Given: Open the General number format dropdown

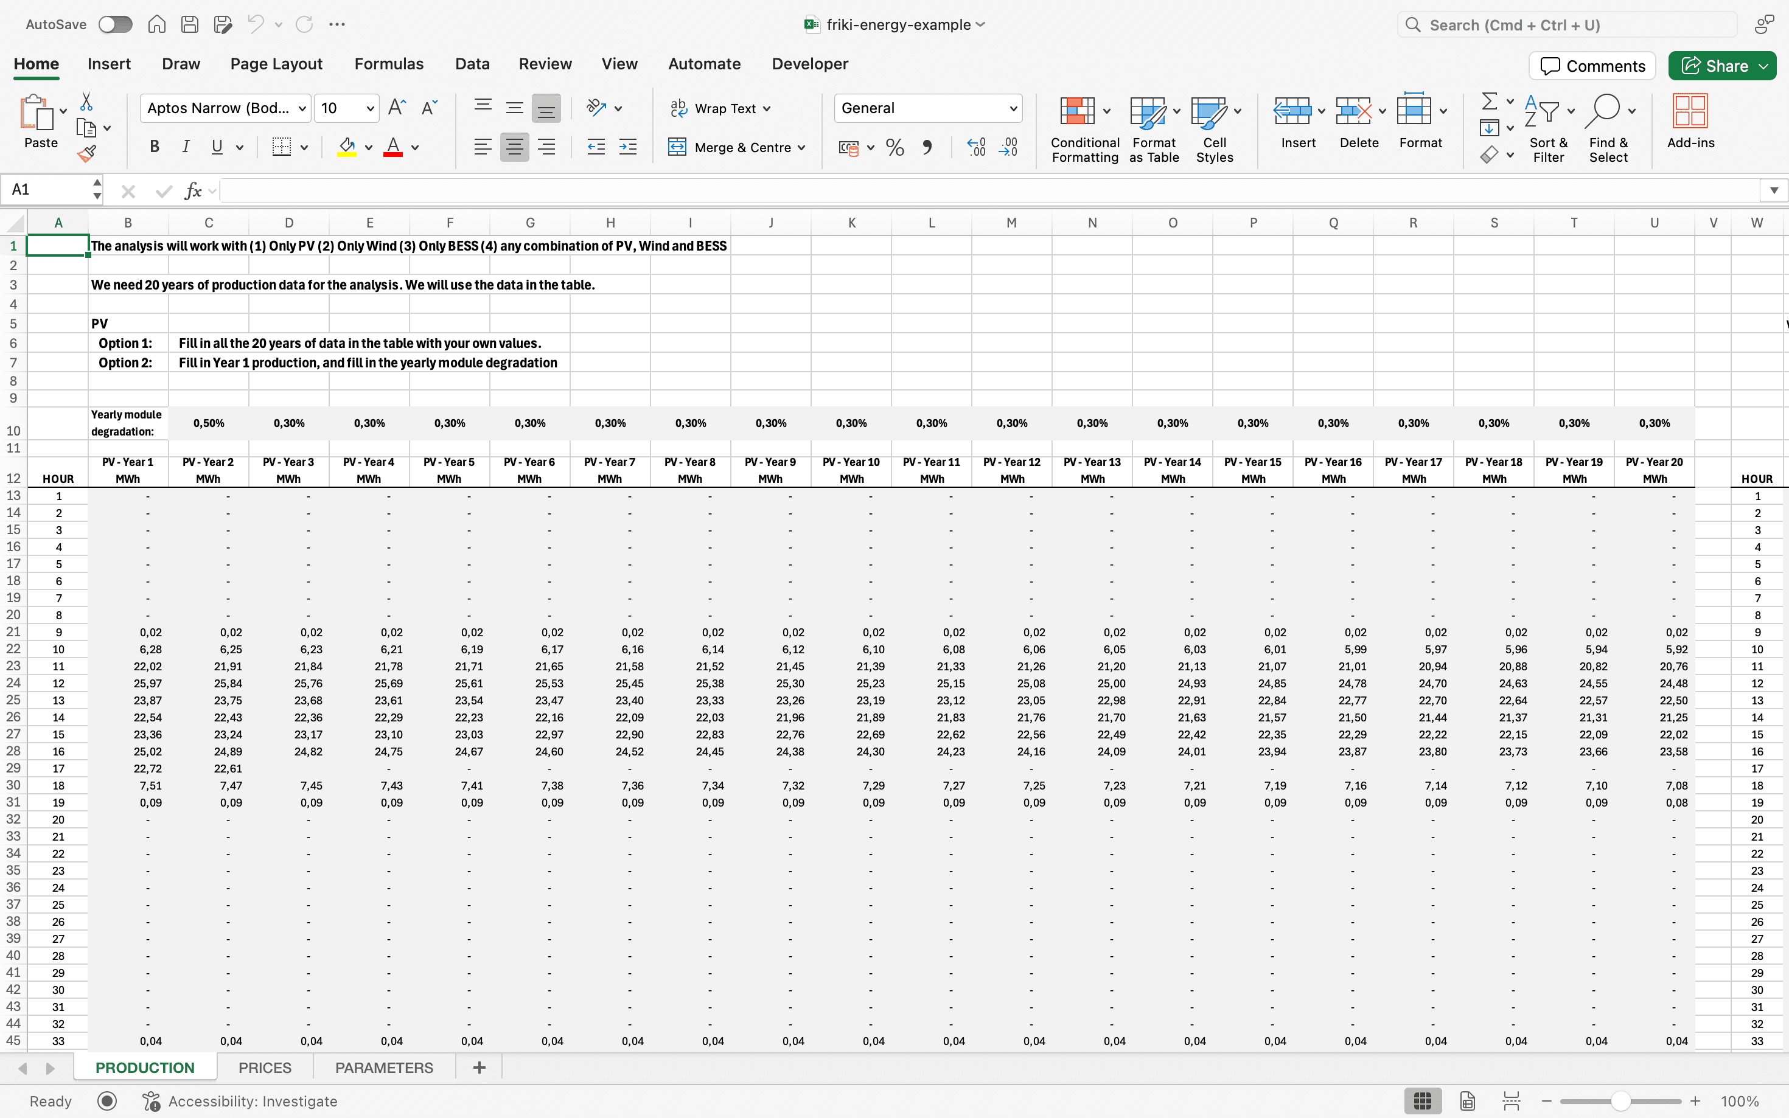Looking at the screenshot, I should [1013, 108].
